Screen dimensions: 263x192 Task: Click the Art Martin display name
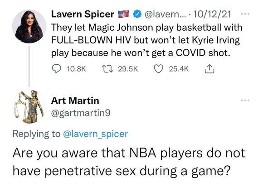click(x=75, y=101)
